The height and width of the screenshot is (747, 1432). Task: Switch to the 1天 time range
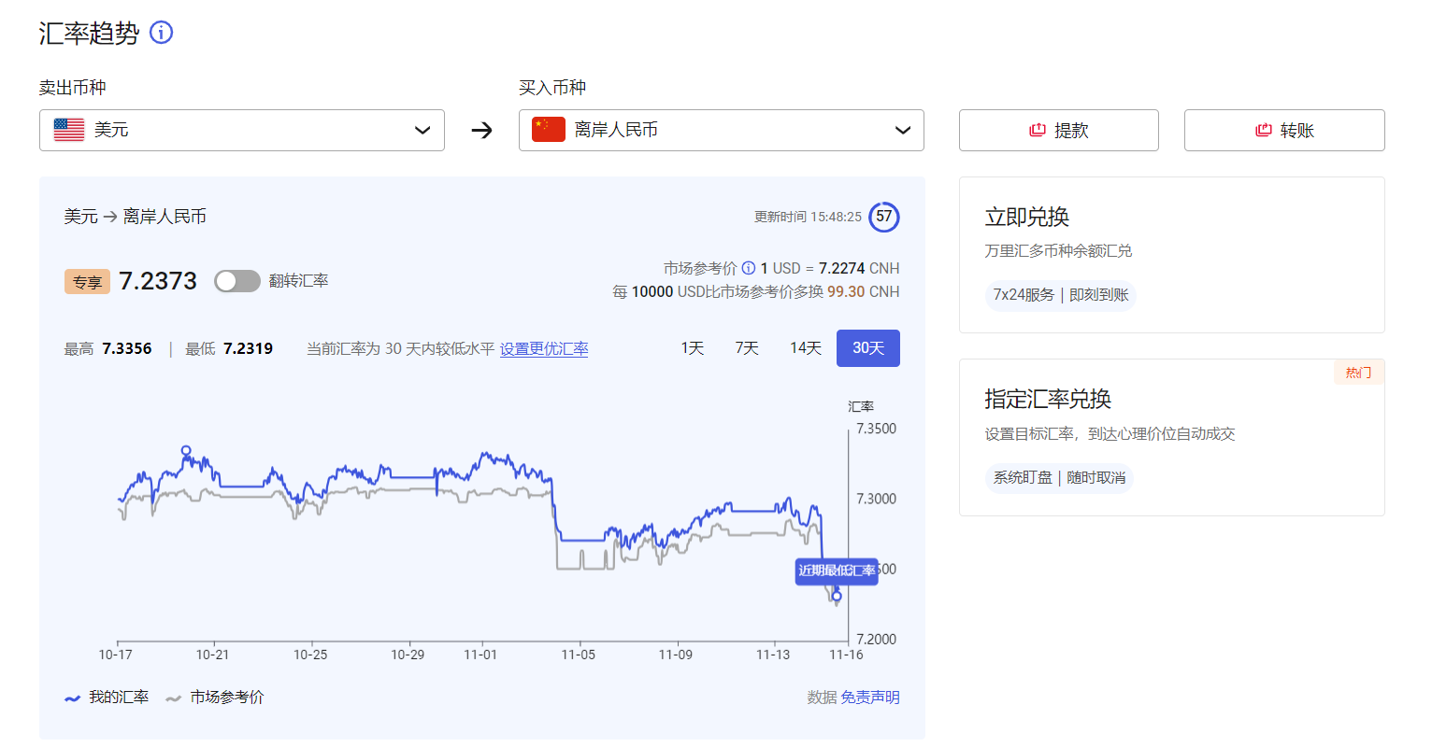(692, 347)
